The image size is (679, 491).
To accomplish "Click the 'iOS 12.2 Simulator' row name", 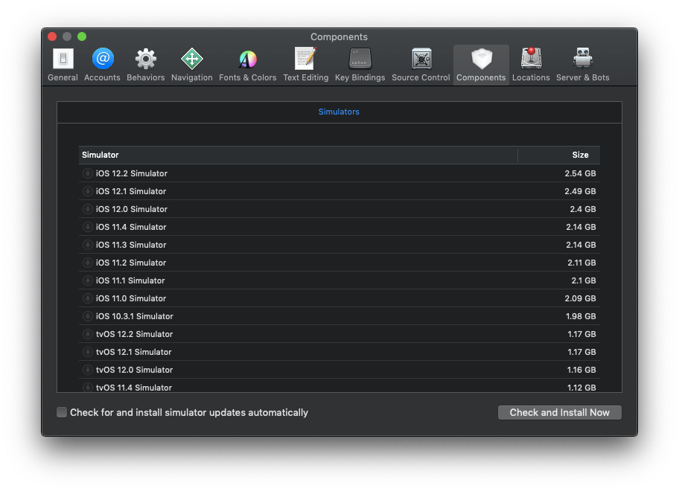I will tap(132, 173).
